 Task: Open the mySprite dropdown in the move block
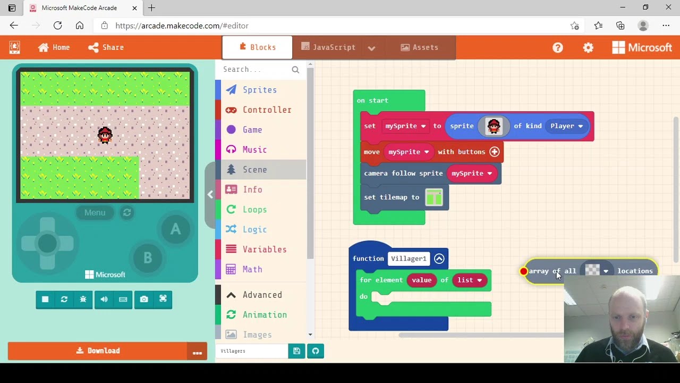[x=409, y=152]
